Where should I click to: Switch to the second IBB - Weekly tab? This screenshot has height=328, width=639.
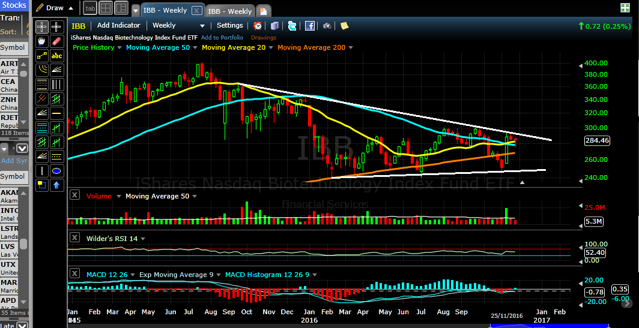point(230,11)
